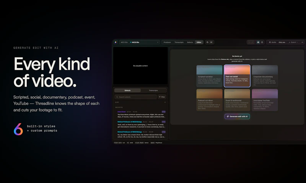Open the Media panel button
This screenshot has width=306, height=183.
pyautogui.click(x=272, y=42)
